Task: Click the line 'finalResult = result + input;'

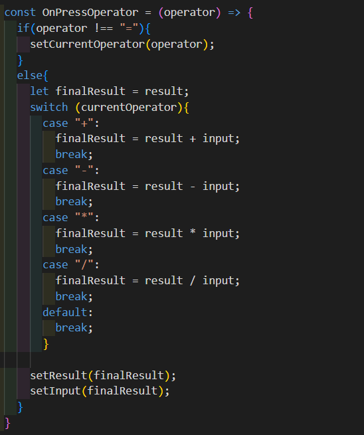Action: tap(147, 138)
